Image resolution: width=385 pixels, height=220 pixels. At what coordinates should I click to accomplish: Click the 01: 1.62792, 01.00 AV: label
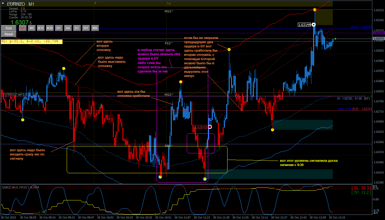point(354,98)
